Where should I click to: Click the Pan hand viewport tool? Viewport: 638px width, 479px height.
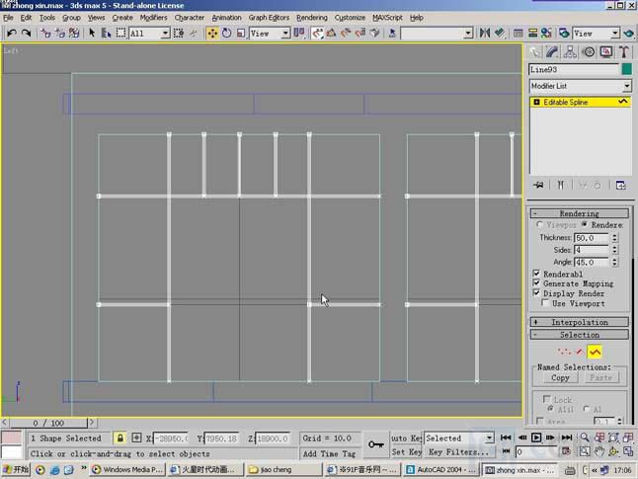tap(598, 451)
